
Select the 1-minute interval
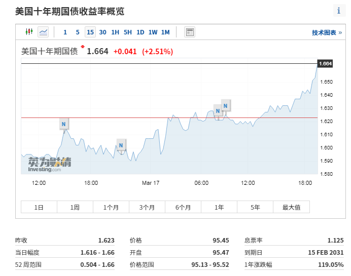(x=65, y=32)
